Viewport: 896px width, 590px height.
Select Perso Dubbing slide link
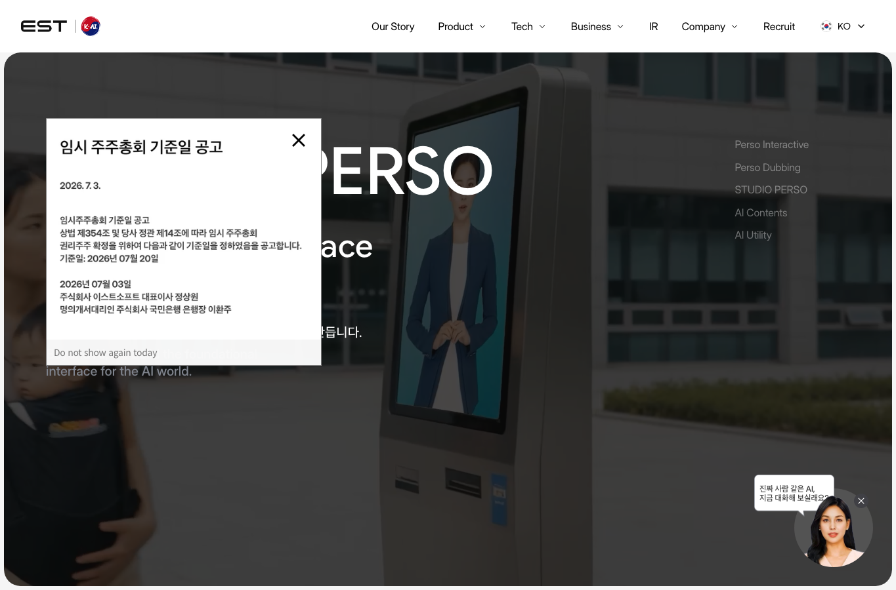point(767,167)
